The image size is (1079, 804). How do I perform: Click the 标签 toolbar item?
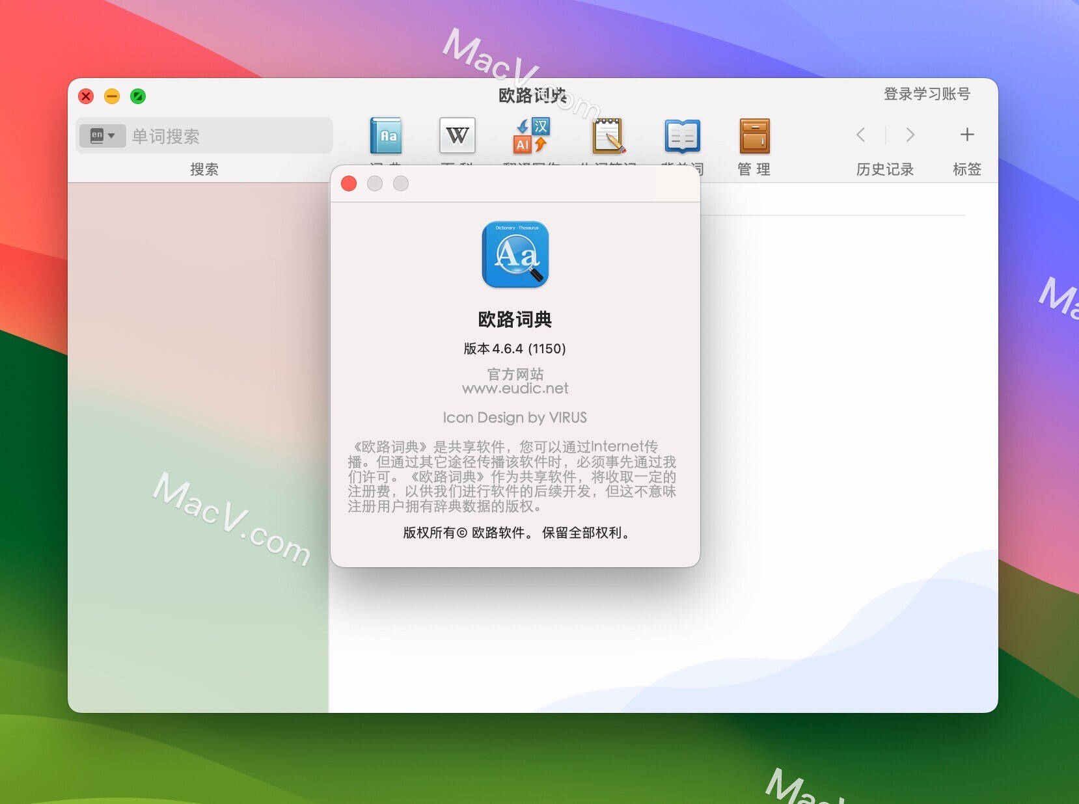pyautogui.click(x=967, y=169)
